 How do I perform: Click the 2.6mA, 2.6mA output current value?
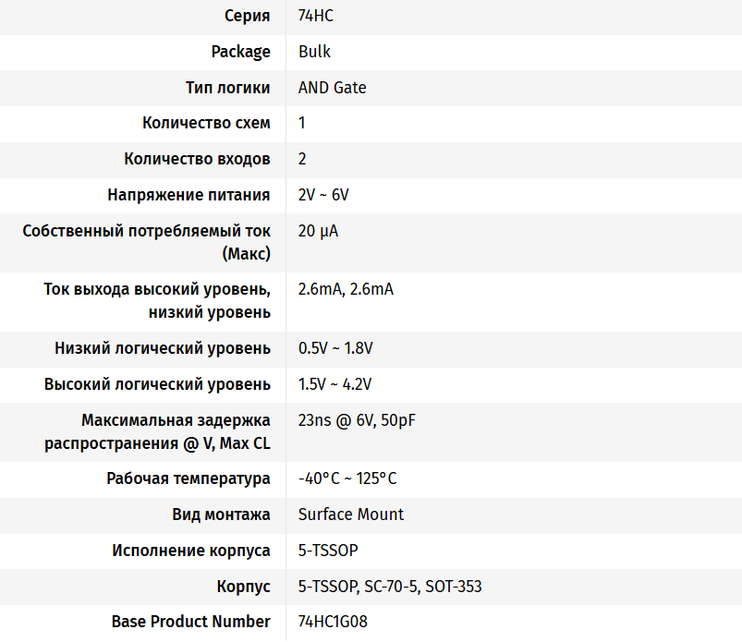pos(346,289)
